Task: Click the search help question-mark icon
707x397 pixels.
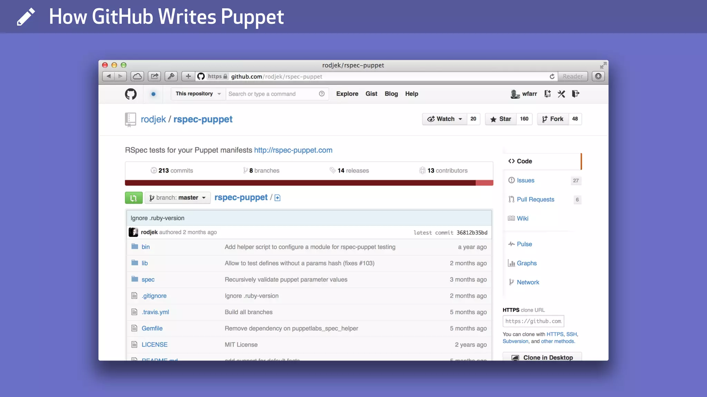Action: click(x=322, y=94)
